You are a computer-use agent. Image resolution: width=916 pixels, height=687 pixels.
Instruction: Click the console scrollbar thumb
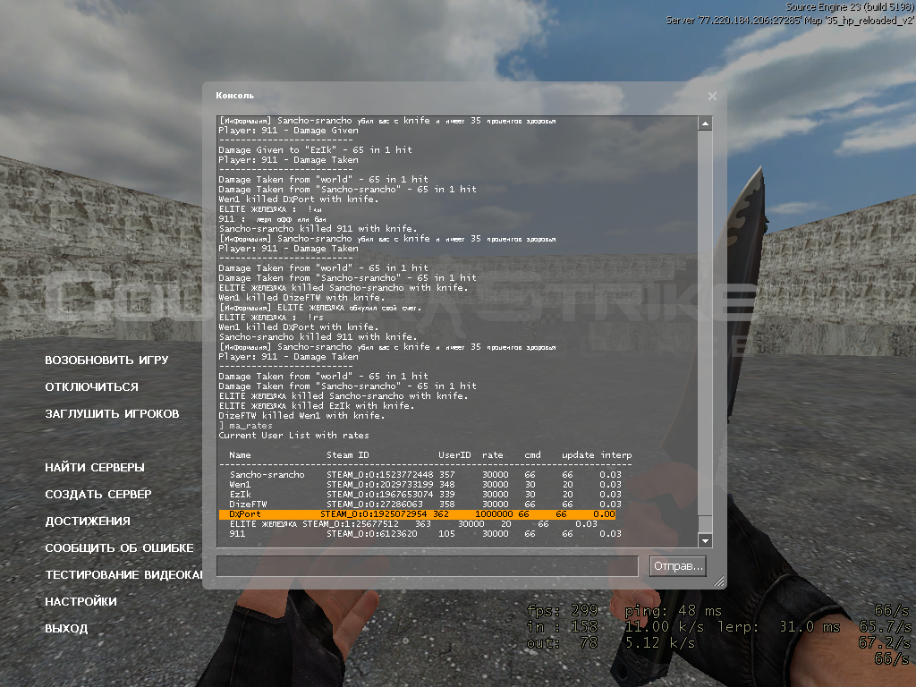coord(705,524)
